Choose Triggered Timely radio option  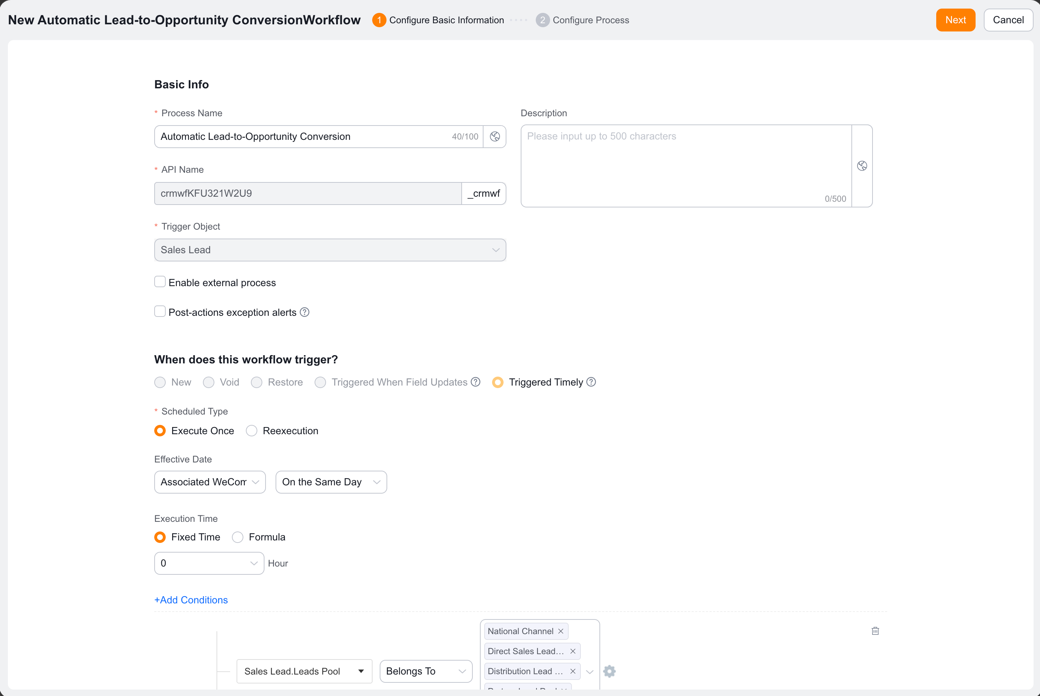[498, 382]
